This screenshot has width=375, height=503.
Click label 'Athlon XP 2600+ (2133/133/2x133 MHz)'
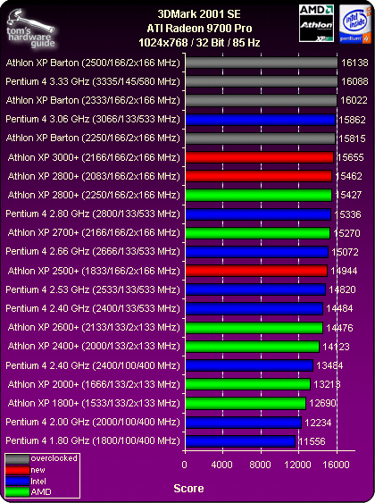click(94, 327)
